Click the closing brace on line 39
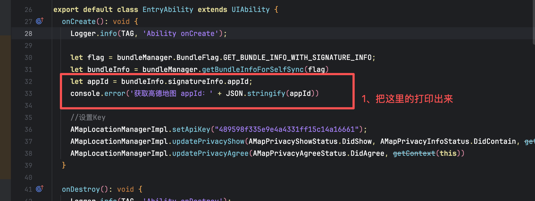The image size is (535, 201). tap(64, 165)
